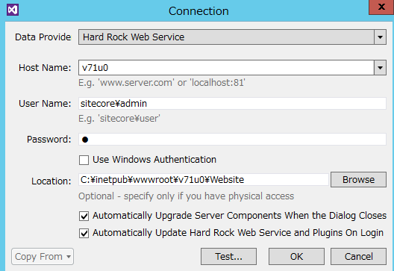The image size is (394, 271).
Task: Click the 'Connection' title text
Action: click(x=198, y=11)
